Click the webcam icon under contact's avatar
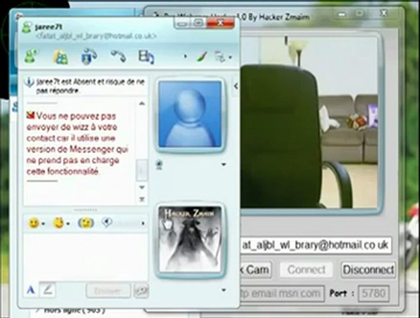Viewport: 420px width, 318px height. [159, 165]
